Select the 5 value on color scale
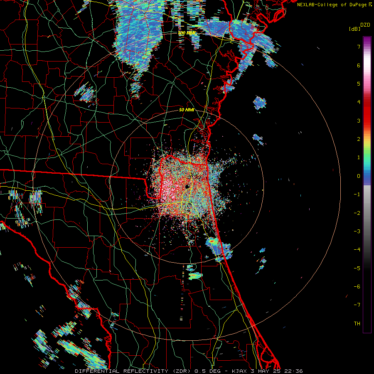The image size is (374, 374). pyautogui.click(x=359, y=84)
